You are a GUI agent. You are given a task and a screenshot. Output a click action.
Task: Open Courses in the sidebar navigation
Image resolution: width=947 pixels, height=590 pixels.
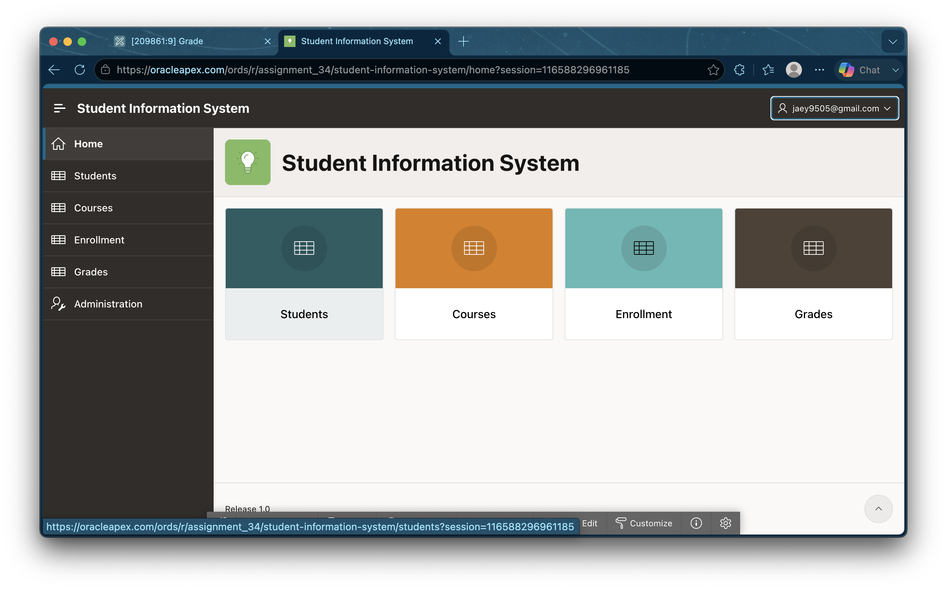[128, 207]
